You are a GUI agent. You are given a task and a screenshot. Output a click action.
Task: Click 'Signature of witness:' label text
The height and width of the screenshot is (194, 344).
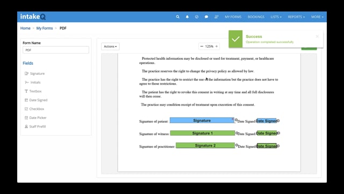point(154,134)
